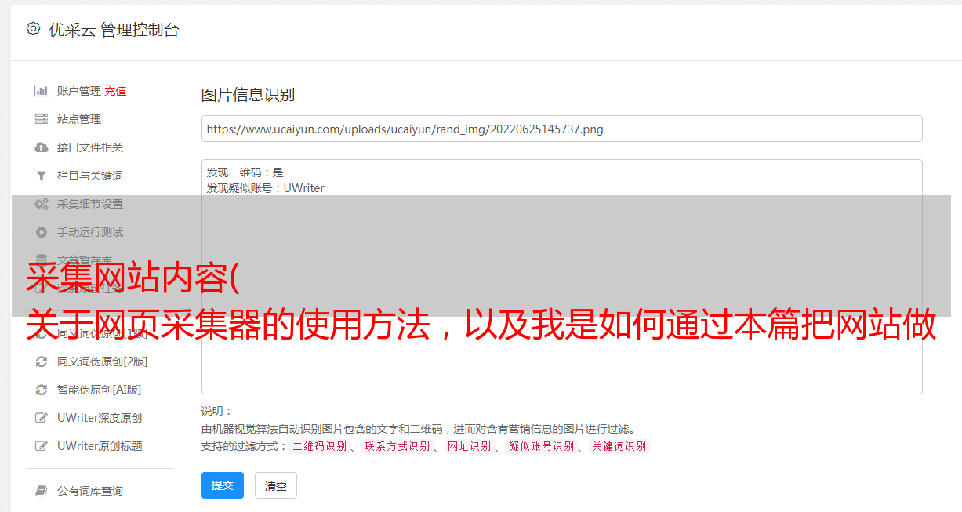
Task: Click the filter icon for 栏目与关键词
Action: pos(42,176)
